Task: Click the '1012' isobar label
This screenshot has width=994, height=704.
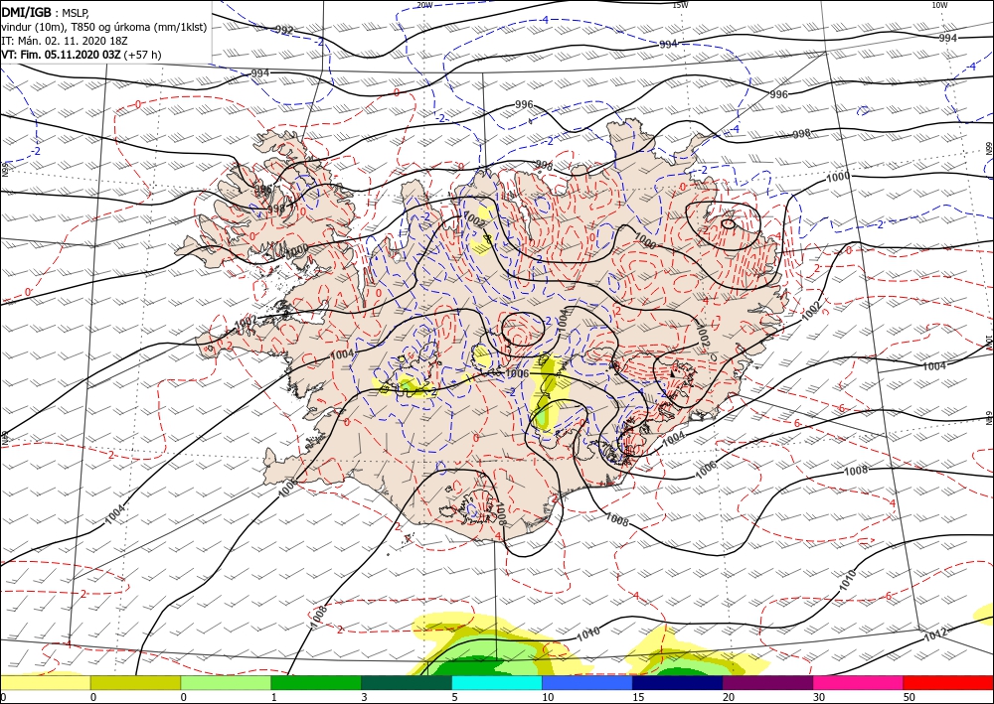Action: [x=935, y=634]
